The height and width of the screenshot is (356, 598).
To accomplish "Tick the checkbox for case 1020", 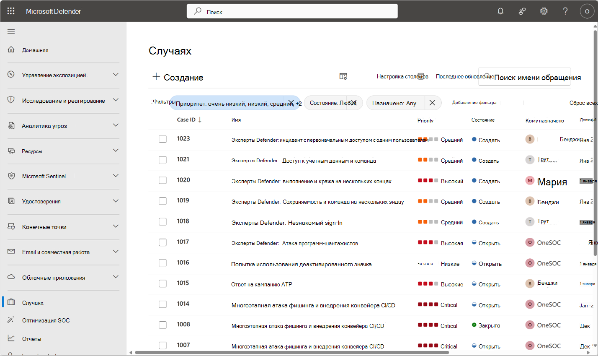I will click(x=162, y=180).
